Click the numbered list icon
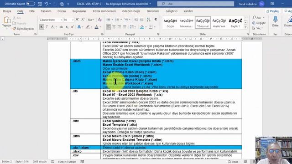 pyautogui.click(x=117, y=20)
